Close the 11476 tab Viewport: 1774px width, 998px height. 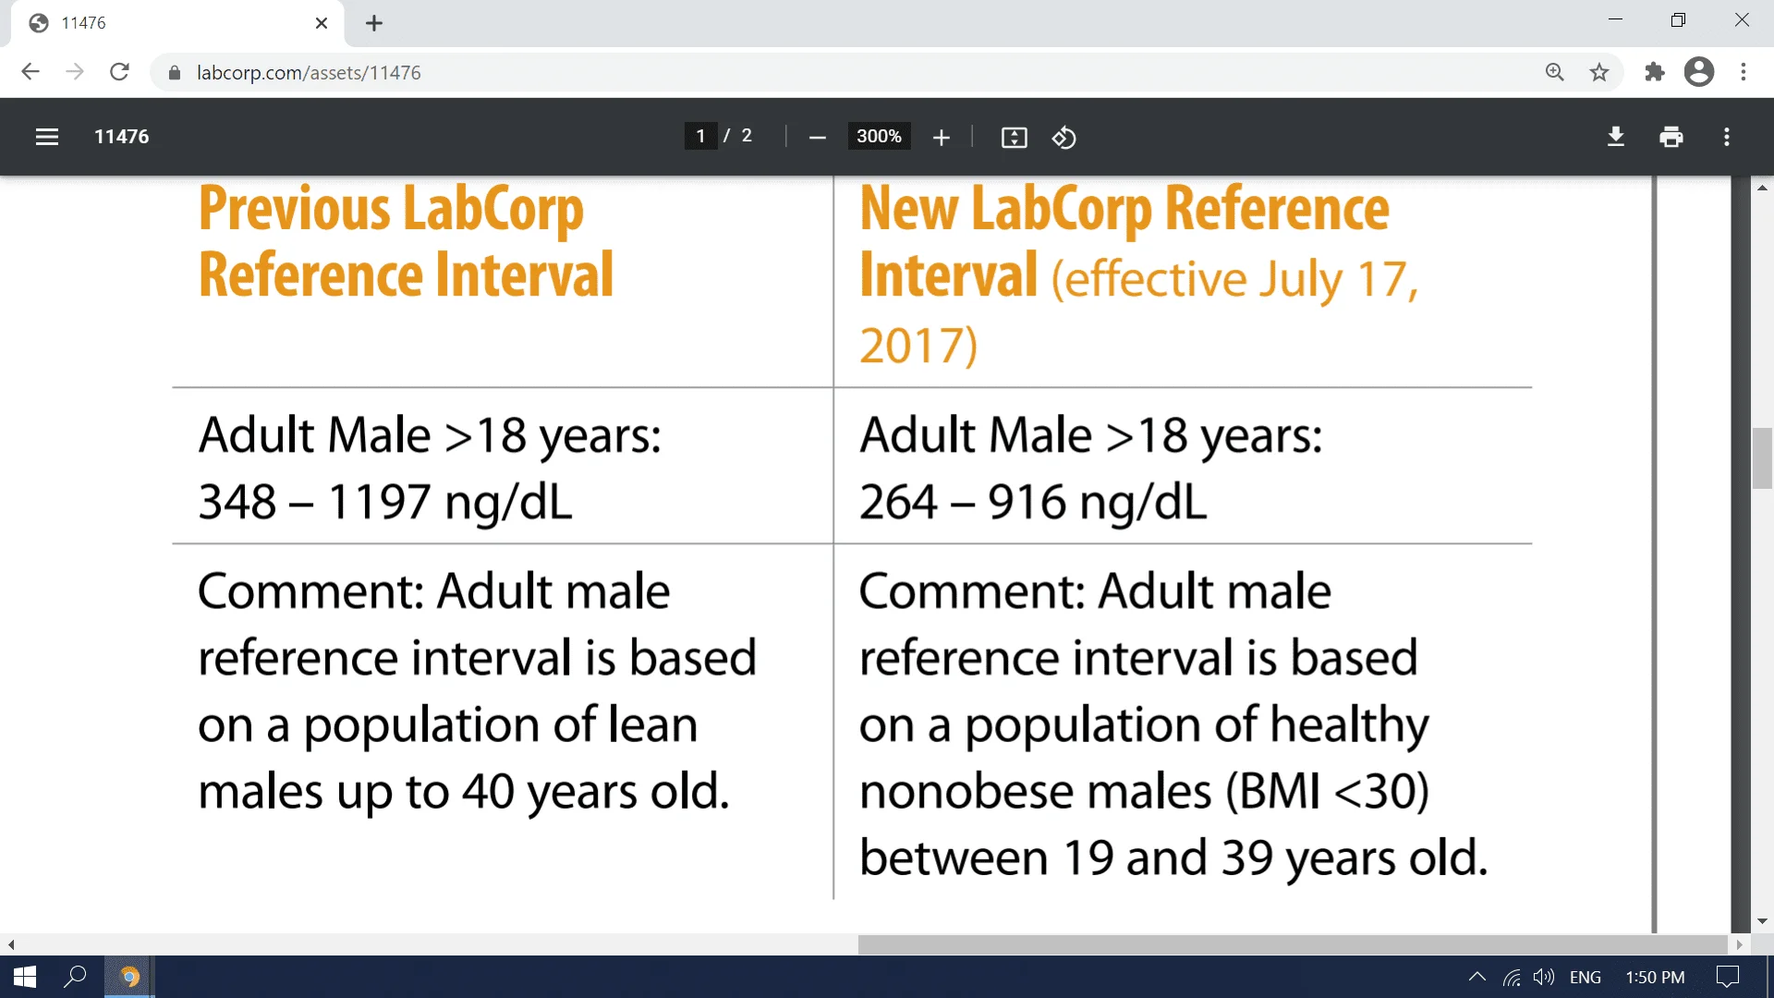tap(322, 23)
